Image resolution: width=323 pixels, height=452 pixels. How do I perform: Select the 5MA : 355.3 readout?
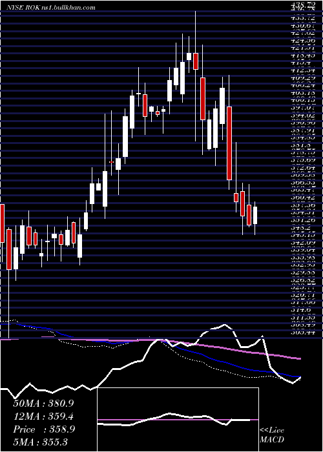point(40,442)
